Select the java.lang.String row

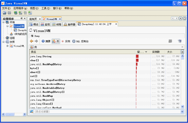(x=105, y=56)
